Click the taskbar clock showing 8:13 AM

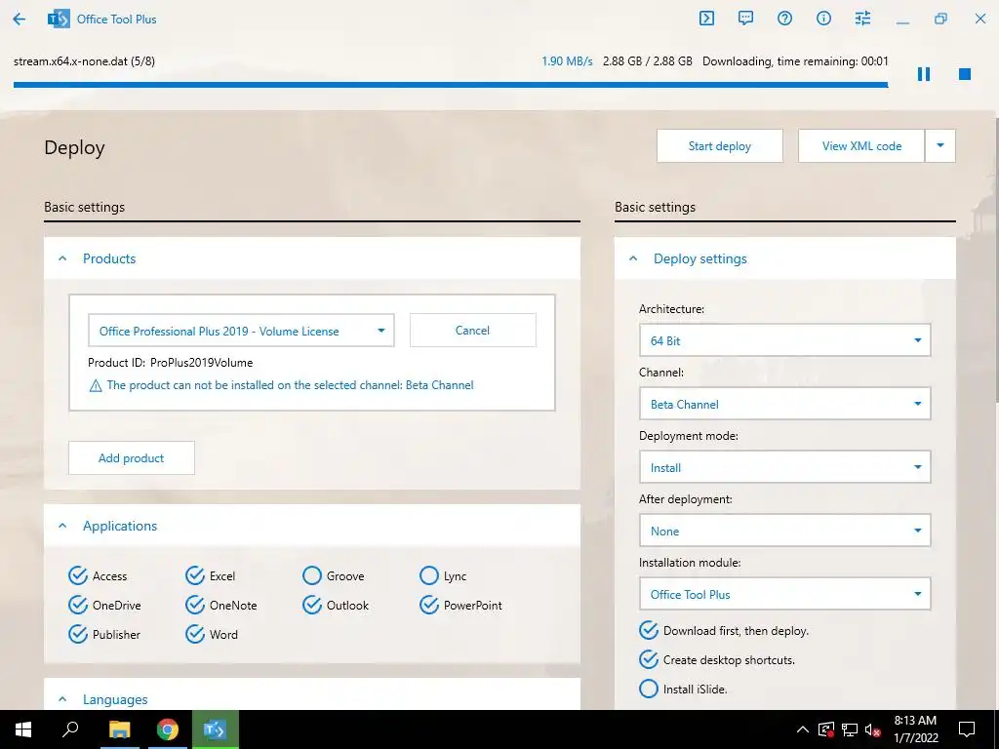(915, 729)
